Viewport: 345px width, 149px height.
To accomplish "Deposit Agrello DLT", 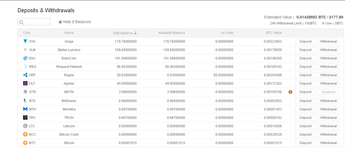I will tap(305, 83).
